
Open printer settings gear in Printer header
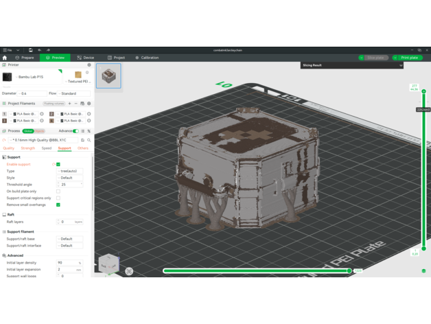tap(89, 65)
